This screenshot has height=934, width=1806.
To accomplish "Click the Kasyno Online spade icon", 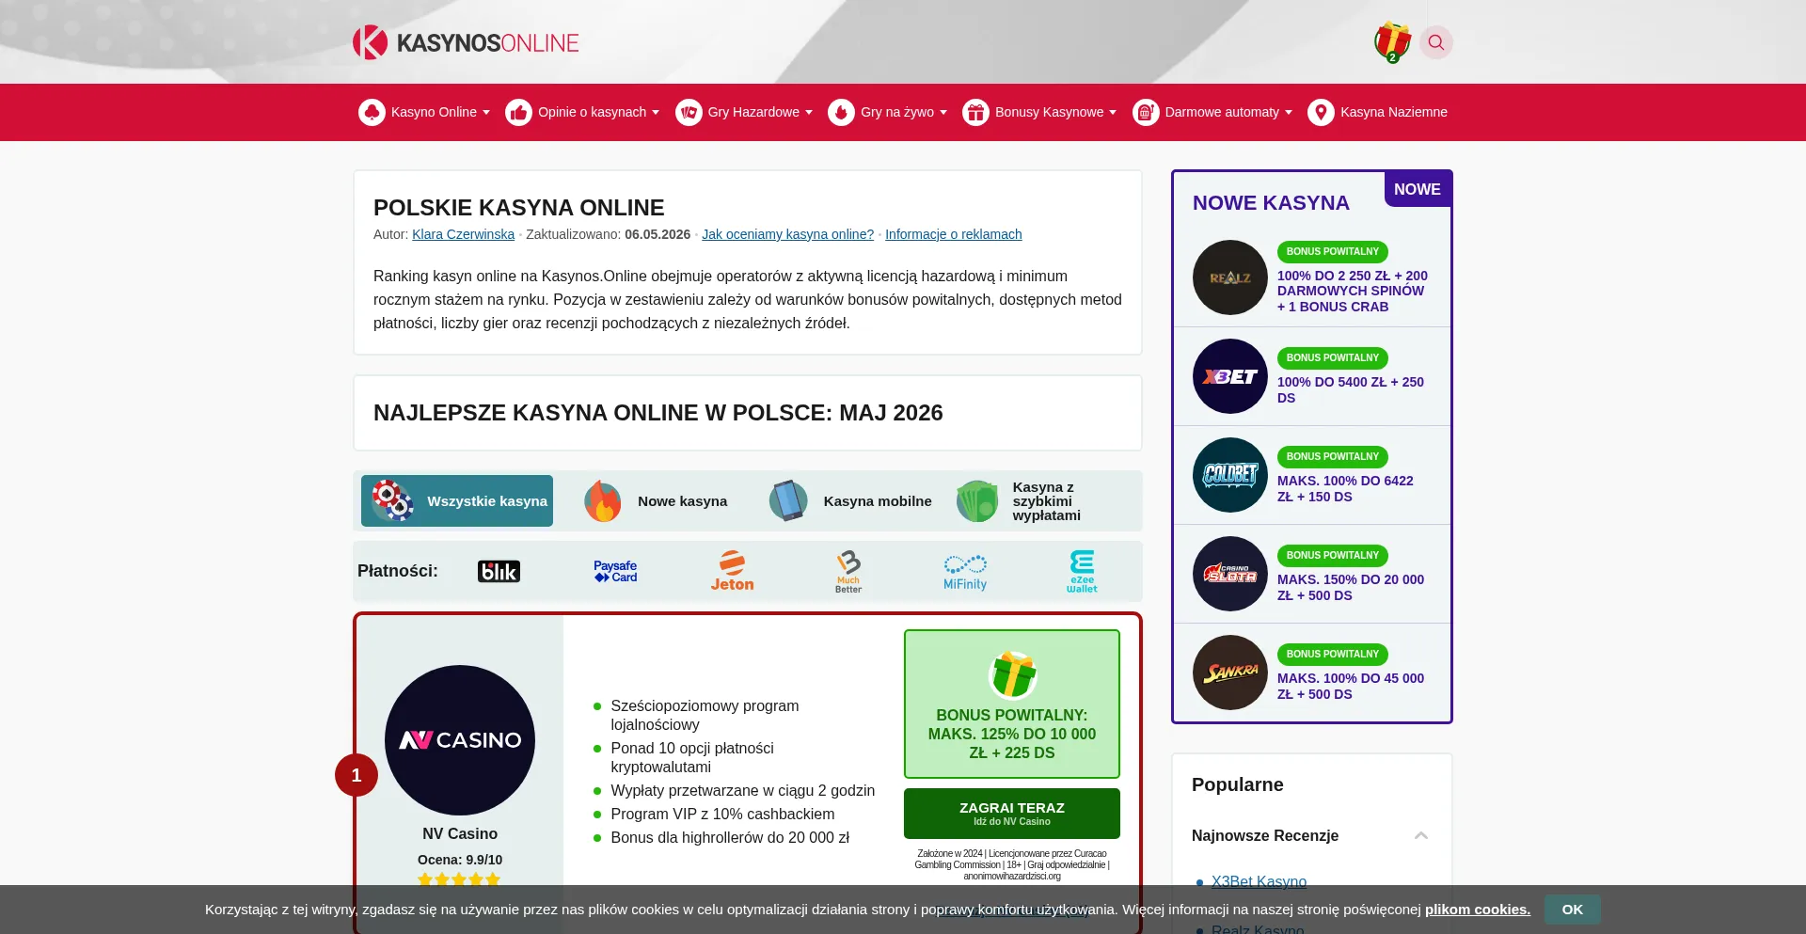I will pyautogui.click(x=372, y=112).
